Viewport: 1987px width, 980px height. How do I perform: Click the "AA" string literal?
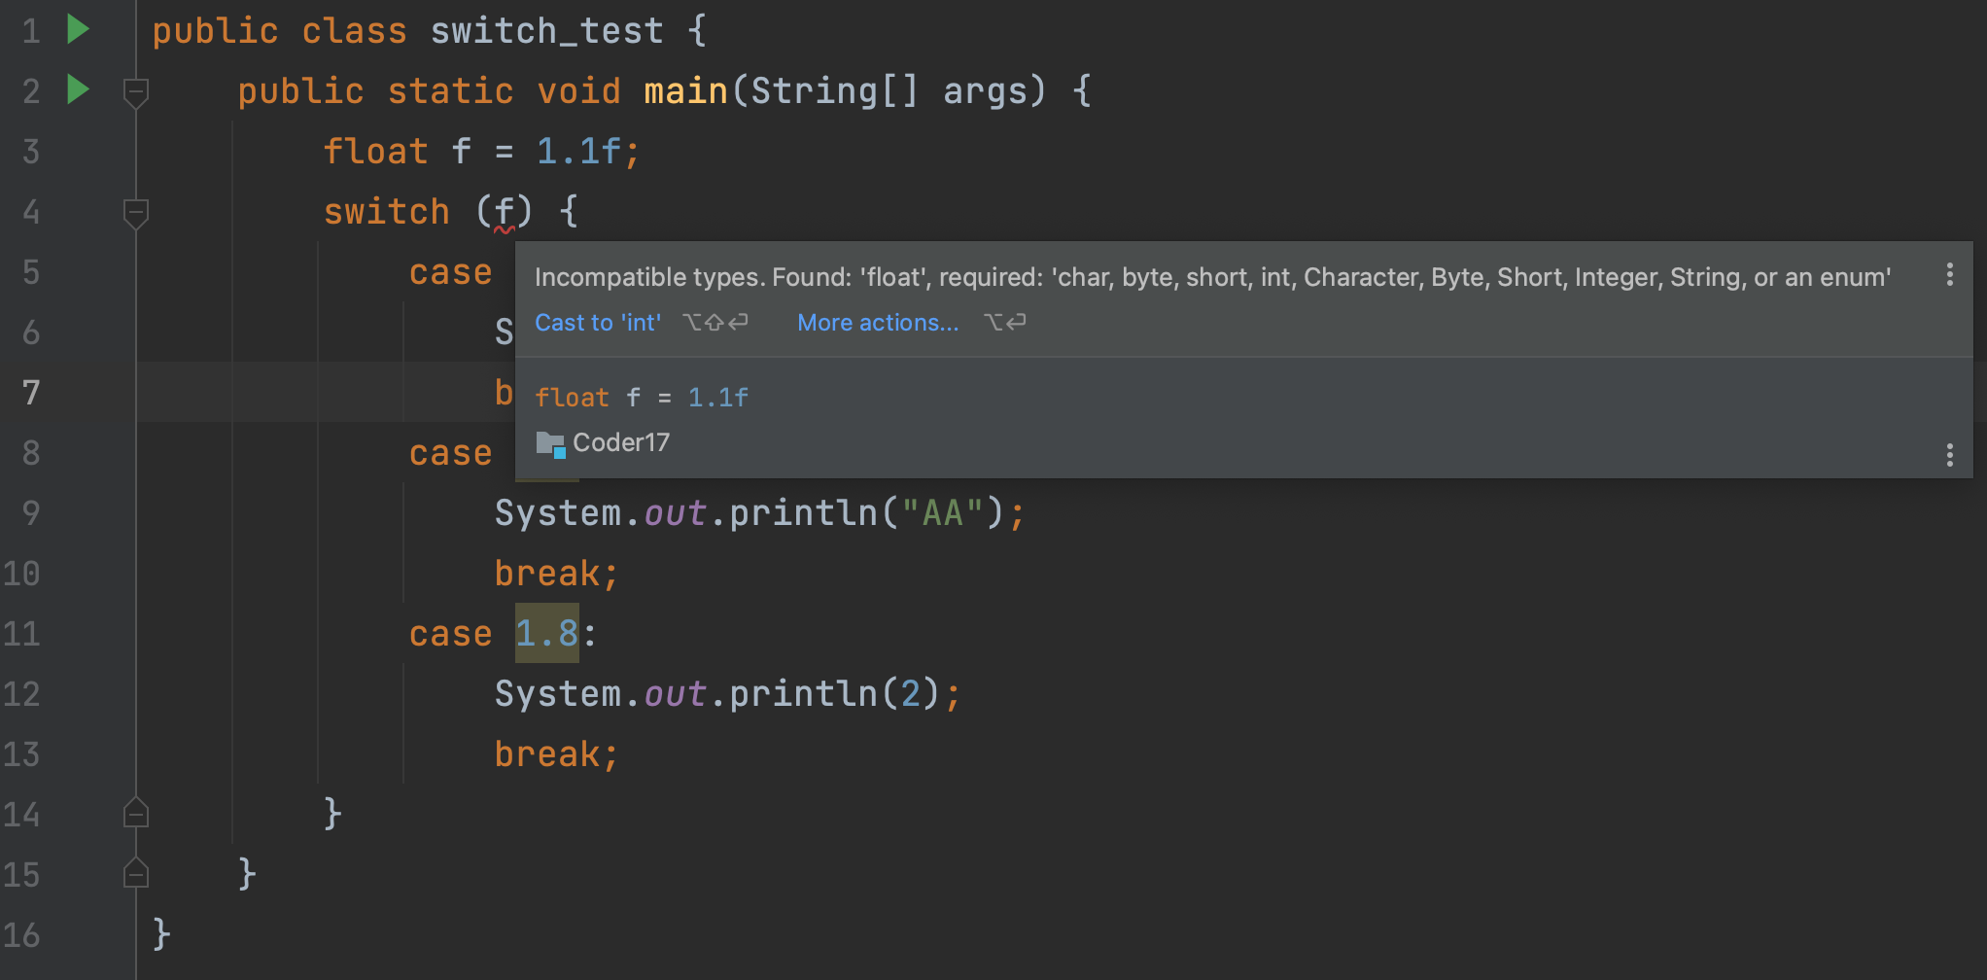(x=943, y=512)
